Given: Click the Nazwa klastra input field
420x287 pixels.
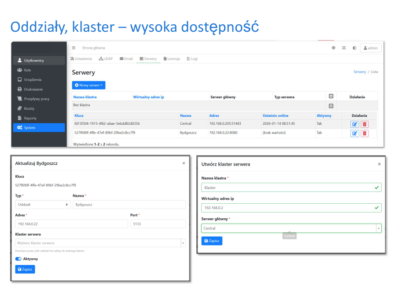Looking at the screenshot, I should [x=291, y=187].
